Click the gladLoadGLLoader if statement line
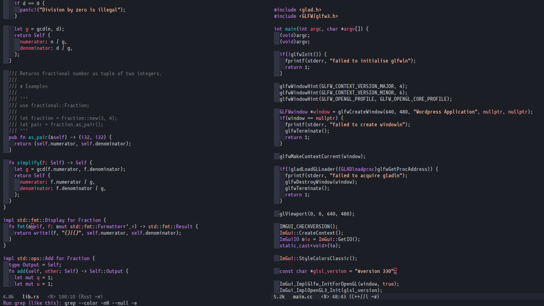Screen dimensions: 544x306 tap(359, 169)
